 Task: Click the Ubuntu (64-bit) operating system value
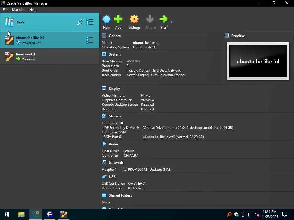[x=145, y=47]
